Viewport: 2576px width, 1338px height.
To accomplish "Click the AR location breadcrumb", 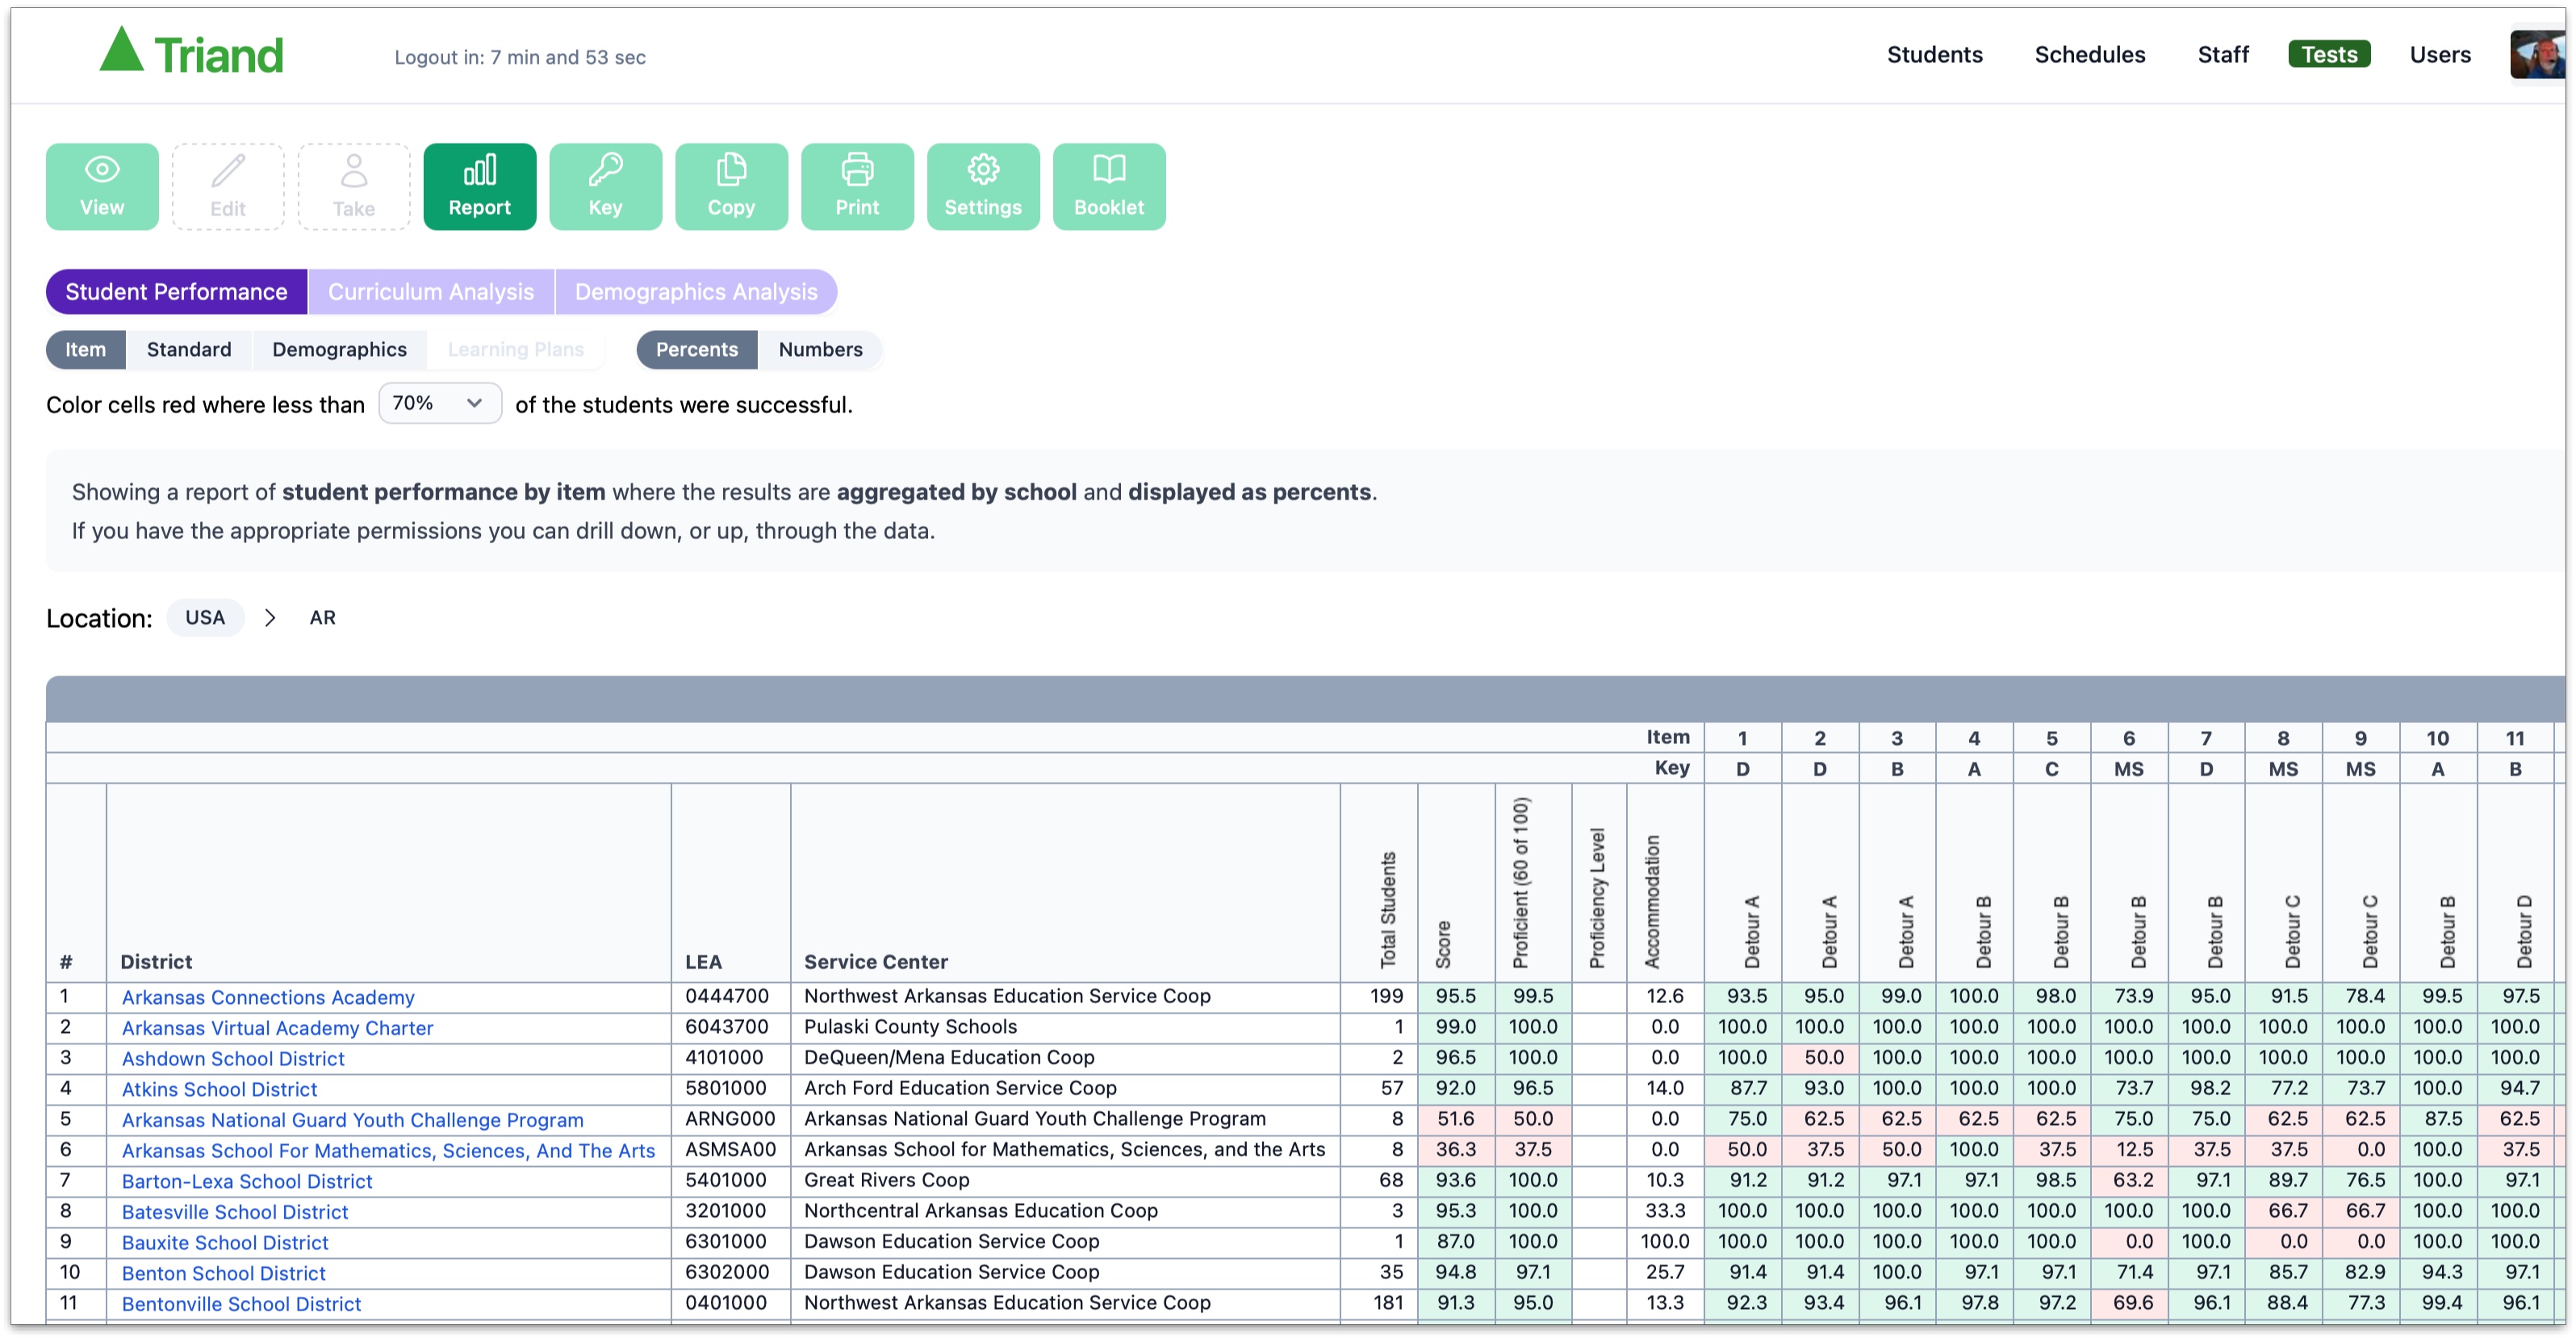I will point(323,618).
